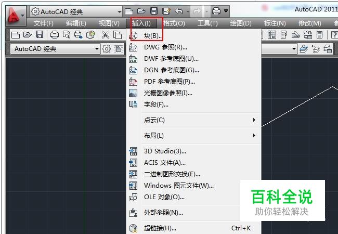Open DesignCenter from the Standard toolbar
Image resolution: width=338 pixels, height=234 pixels.
click(x=272, y=35)
